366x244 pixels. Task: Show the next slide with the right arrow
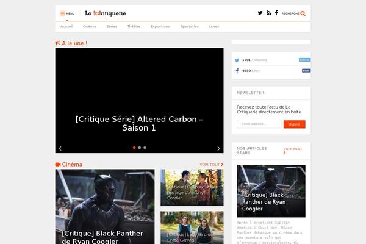pos(219,148)
